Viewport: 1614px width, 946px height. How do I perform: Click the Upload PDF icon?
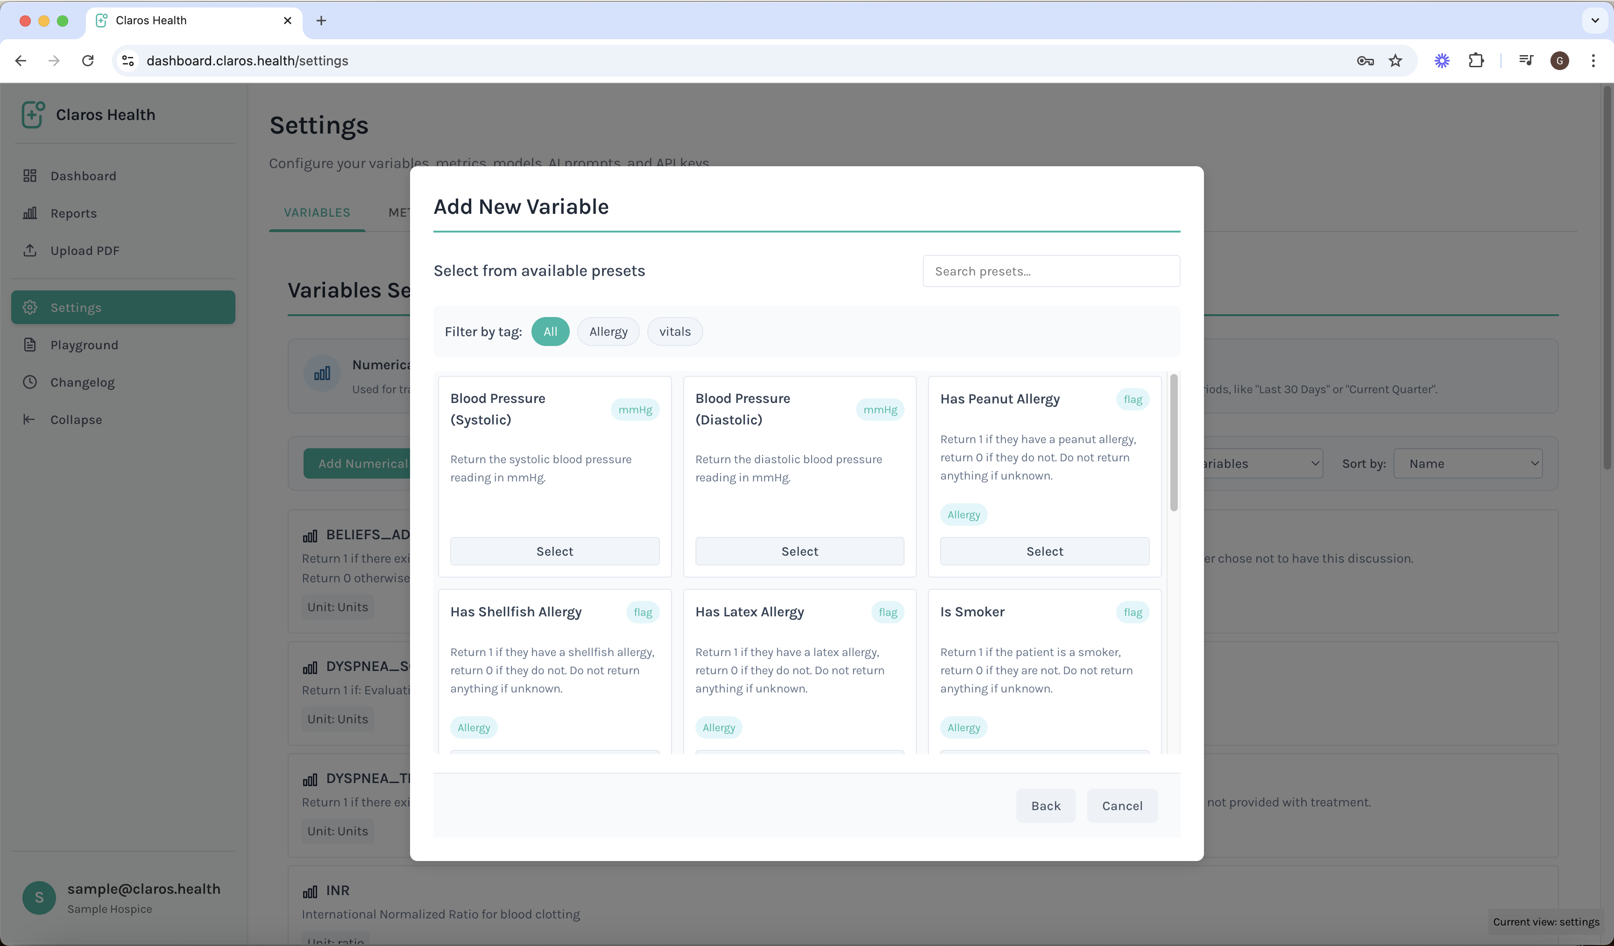30,250
